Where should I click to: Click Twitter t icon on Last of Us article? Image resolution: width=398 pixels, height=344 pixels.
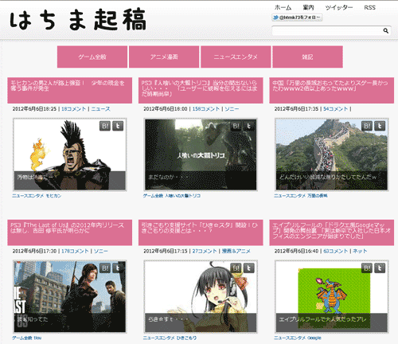pos(118,268)
